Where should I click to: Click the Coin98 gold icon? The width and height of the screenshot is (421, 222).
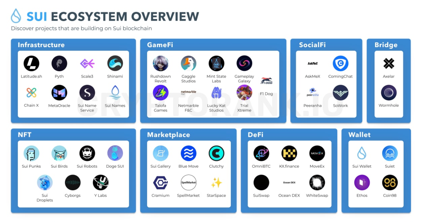point(390,182)
